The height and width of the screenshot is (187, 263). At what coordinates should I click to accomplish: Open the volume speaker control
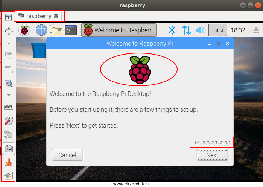click(x=200, y=30)
